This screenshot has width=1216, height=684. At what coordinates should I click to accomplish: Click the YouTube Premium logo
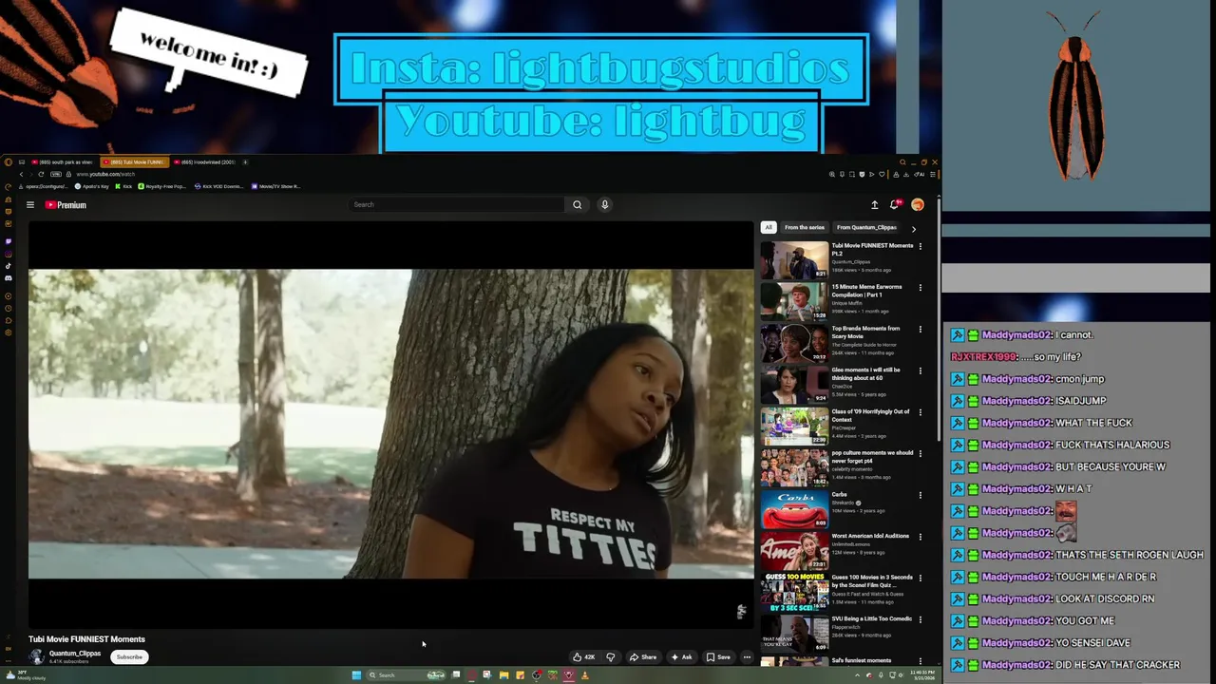pyautogui.click(x=66, y=204)
